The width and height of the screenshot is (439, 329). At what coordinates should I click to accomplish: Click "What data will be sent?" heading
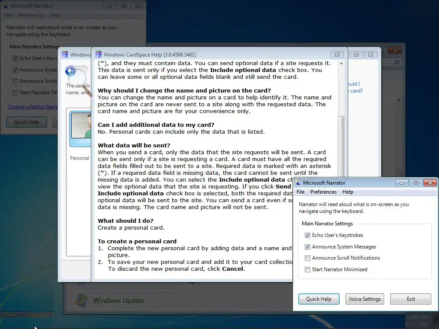click(x=134, y=146)
